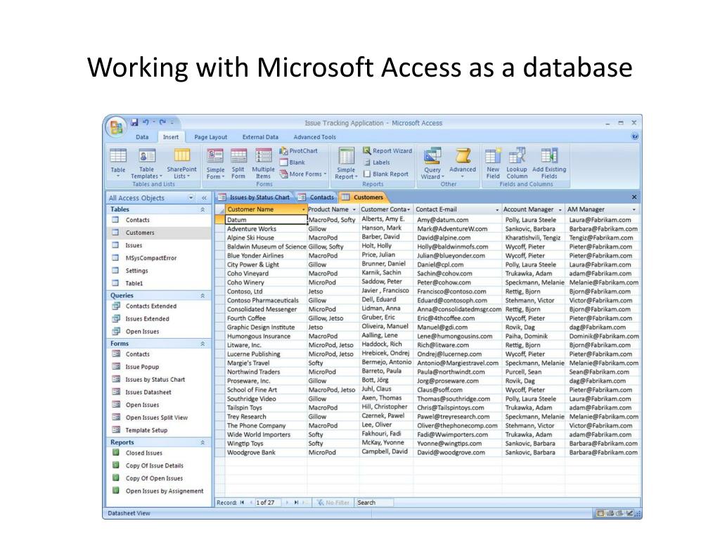Switch to the External Data ribbon tab
Image resolution: width=720 pixels, height=540 pixels.
click(x=260, y=137)
